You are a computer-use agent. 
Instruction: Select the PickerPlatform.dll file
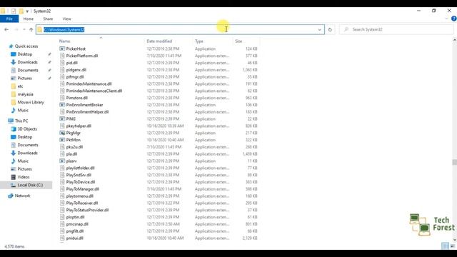82,56
